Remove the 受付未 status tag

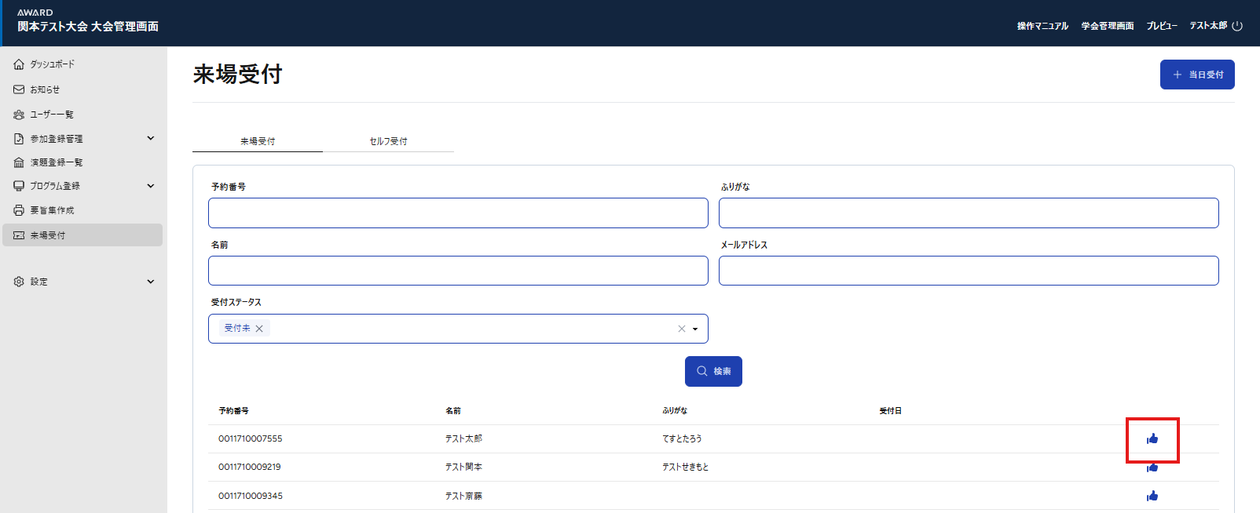[x=259, y=329]
